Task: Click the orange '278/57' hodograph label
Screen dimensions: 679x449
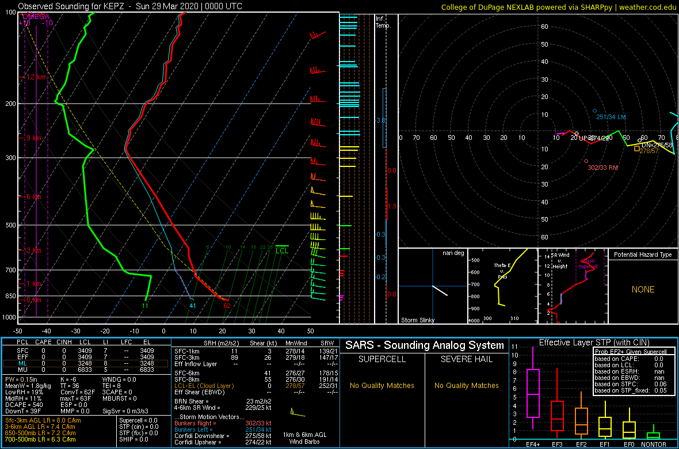Action: (649, 151)
